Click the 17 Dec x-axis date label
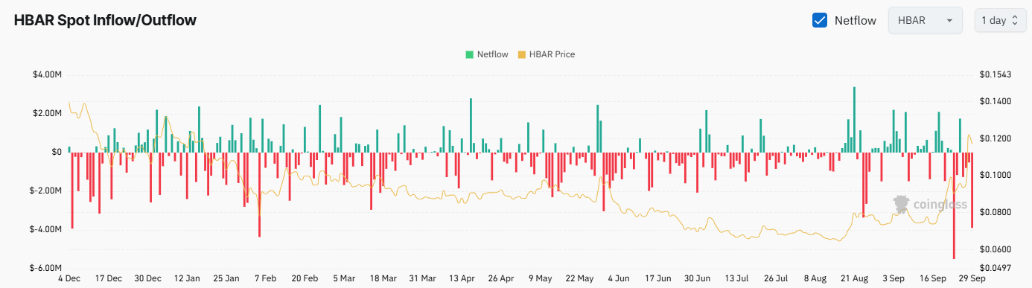Image resolution: width=1032 pixels, height=288 pixels. pos(109,278)
